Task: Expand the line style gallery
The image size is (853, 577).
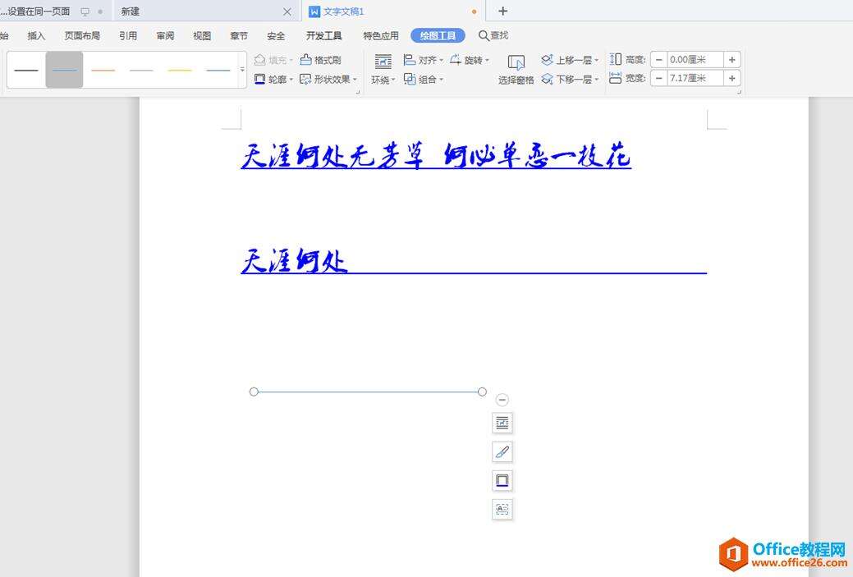Action: pos(243,70)
